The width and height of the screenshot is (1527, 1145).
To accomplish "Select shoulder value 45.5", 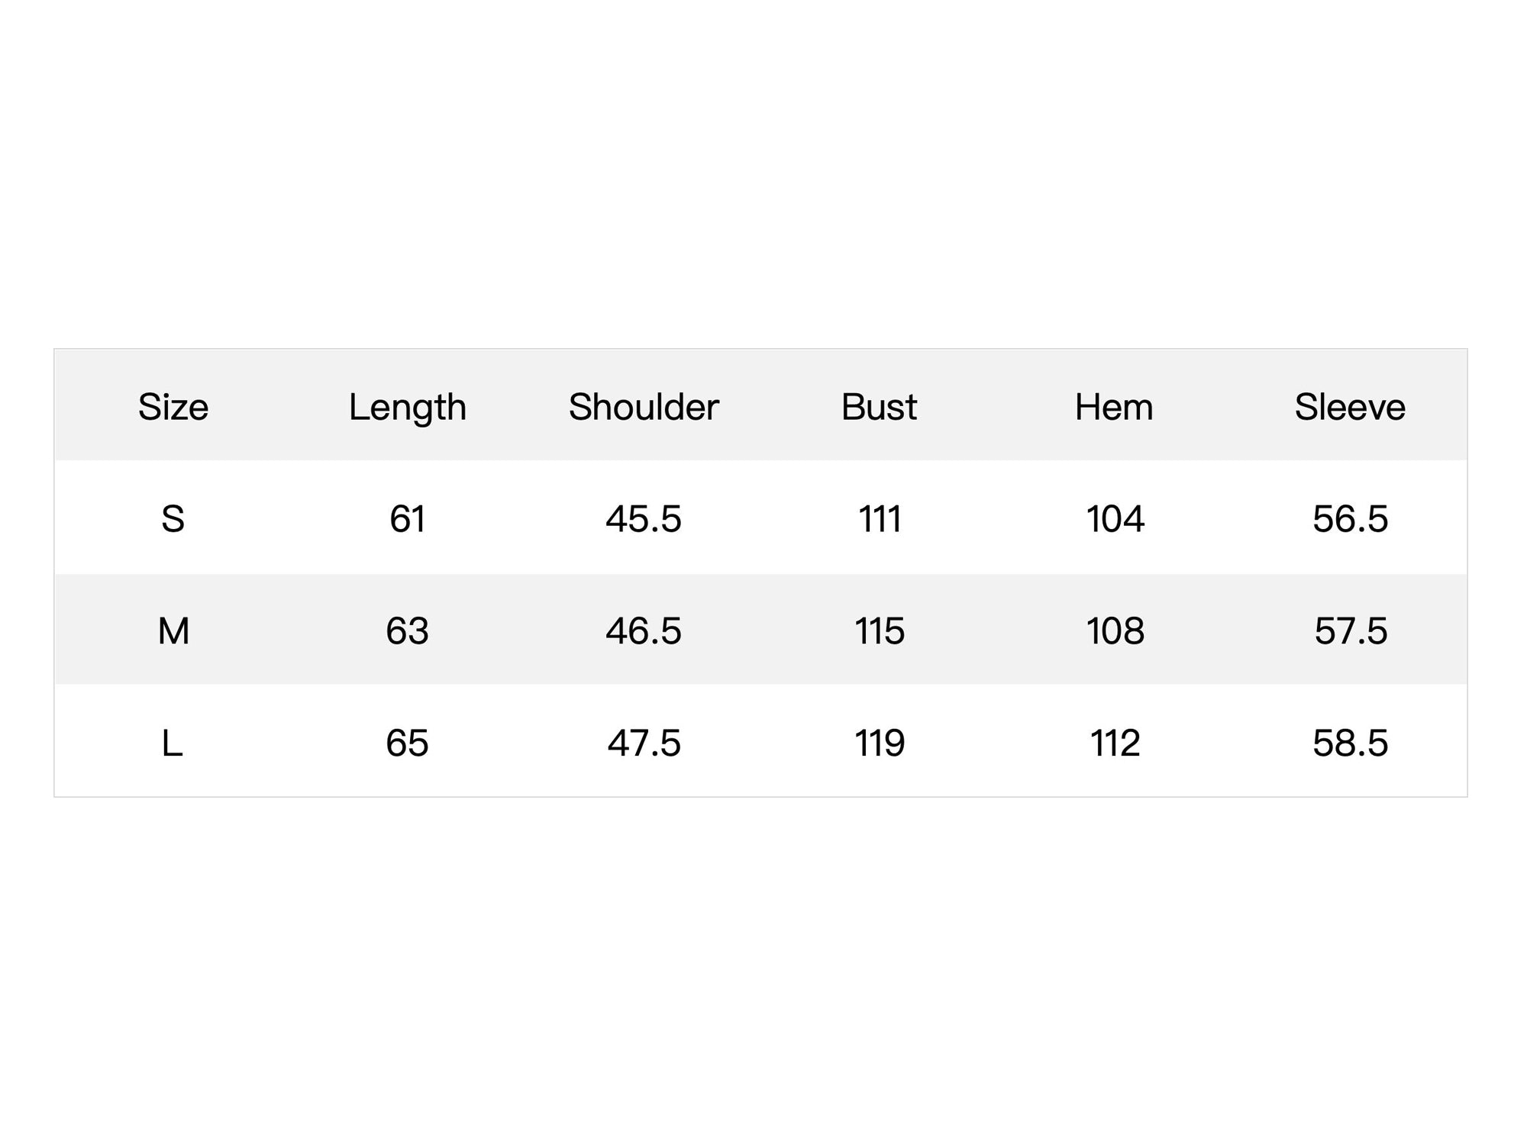I will [643, 519].
